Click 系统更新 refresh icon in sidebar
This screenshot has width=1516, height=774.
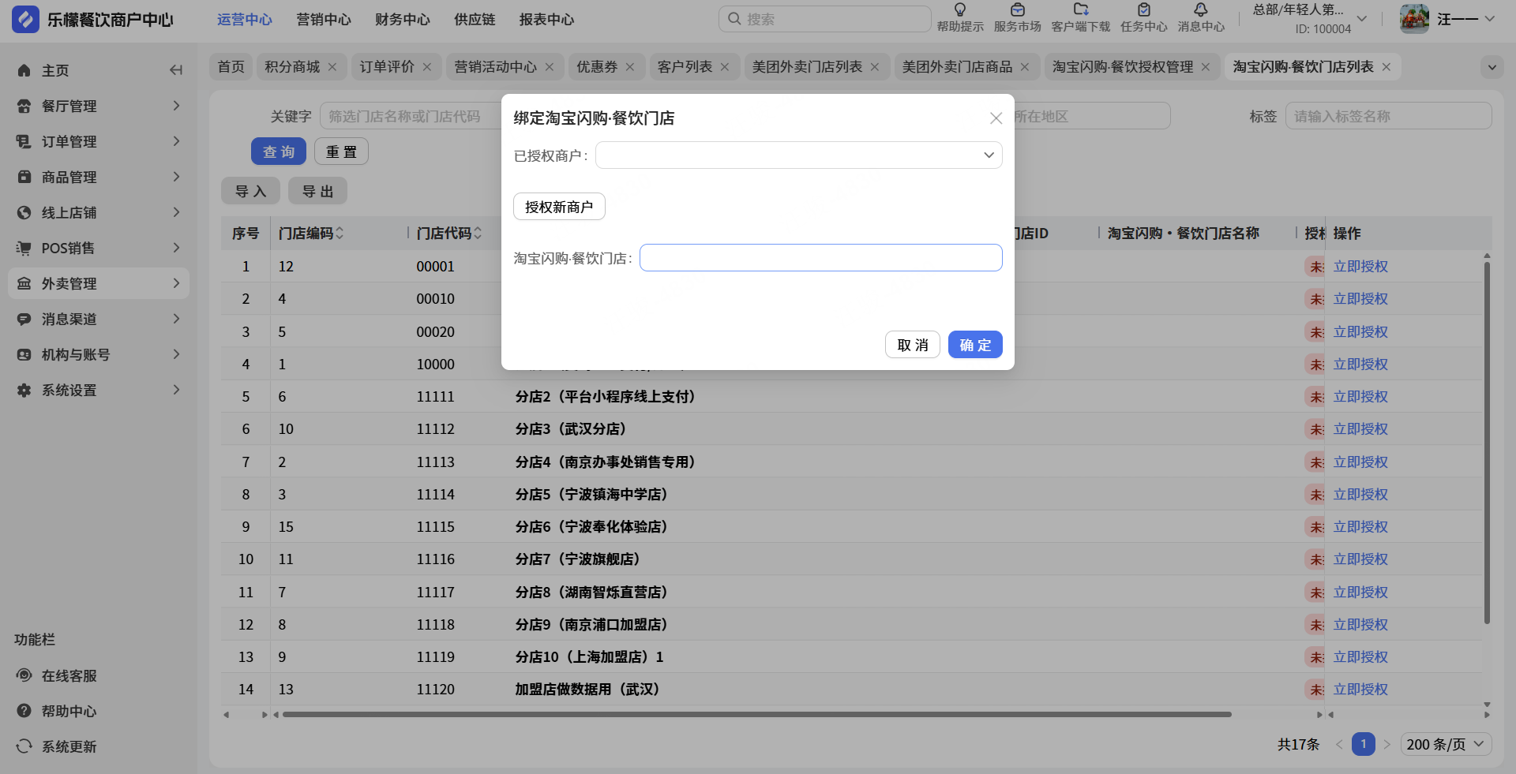[24, 746]
